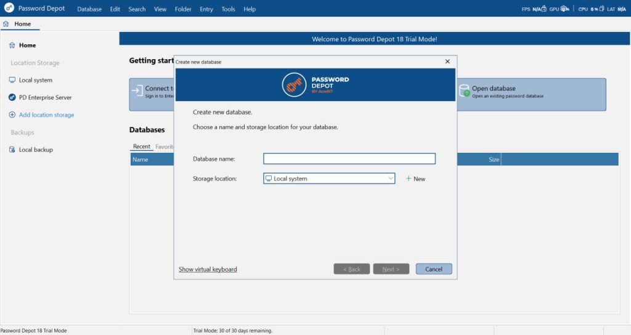The width and height of the screenshot is (631, 335).
Task: Open the Search menu
Action: [137, 9]
